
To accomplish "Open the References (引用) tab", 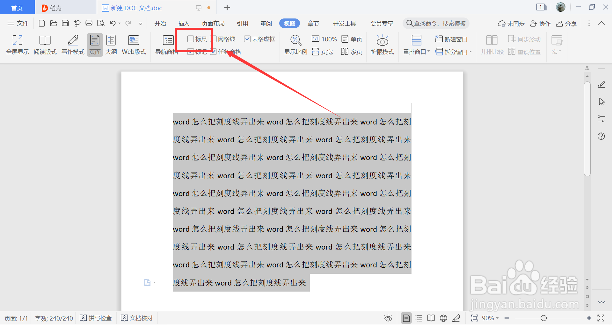I will pyautogui.click(x=242, y=23).
